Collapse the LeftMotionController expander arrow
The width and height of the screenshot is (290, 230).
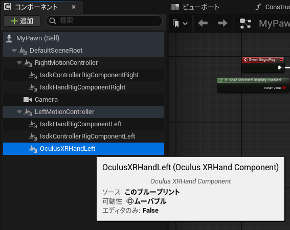(x=19, y=112)
